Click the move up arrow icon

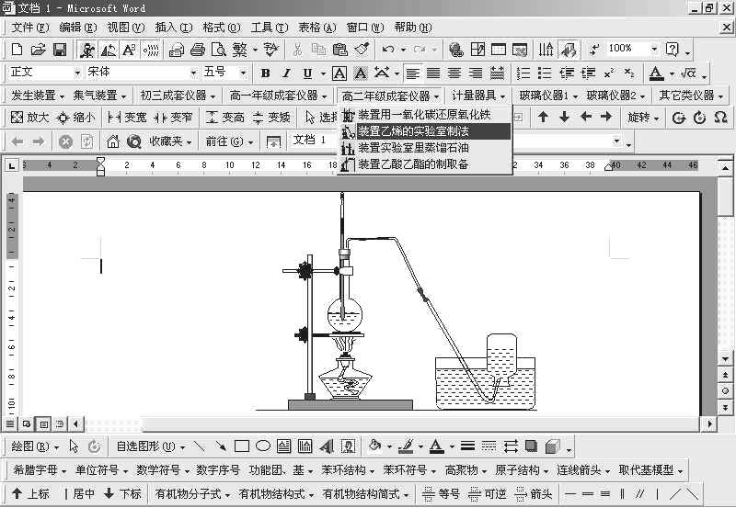(543, 117)
